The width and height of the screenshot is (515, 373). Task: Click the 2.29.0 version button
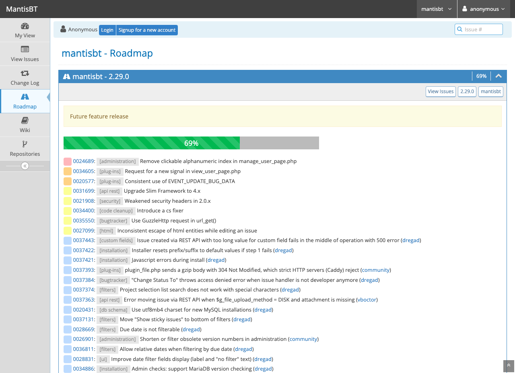pyautogui.click(x=467, y=92)
